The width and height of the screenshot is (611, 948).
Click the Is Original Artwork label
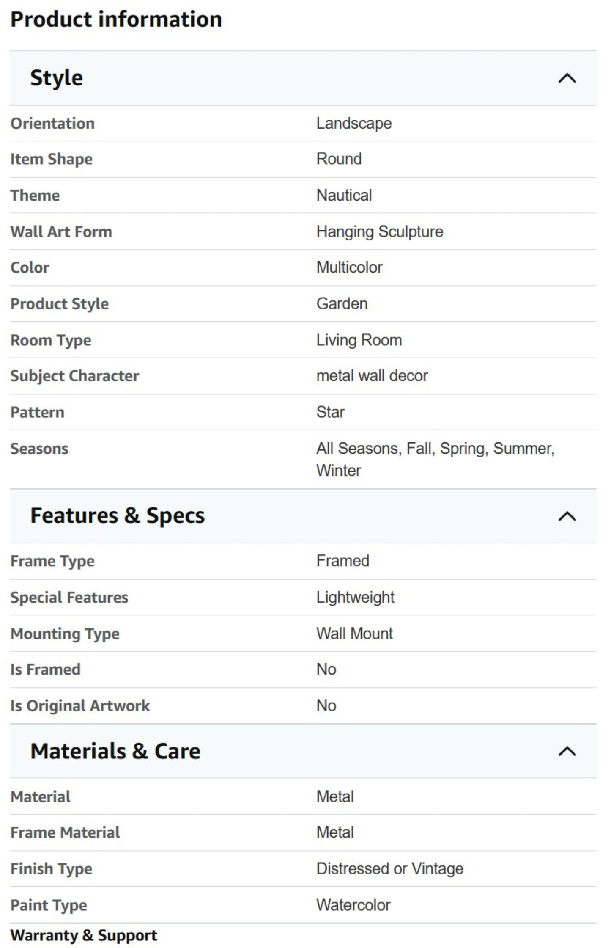coord(80,706)
